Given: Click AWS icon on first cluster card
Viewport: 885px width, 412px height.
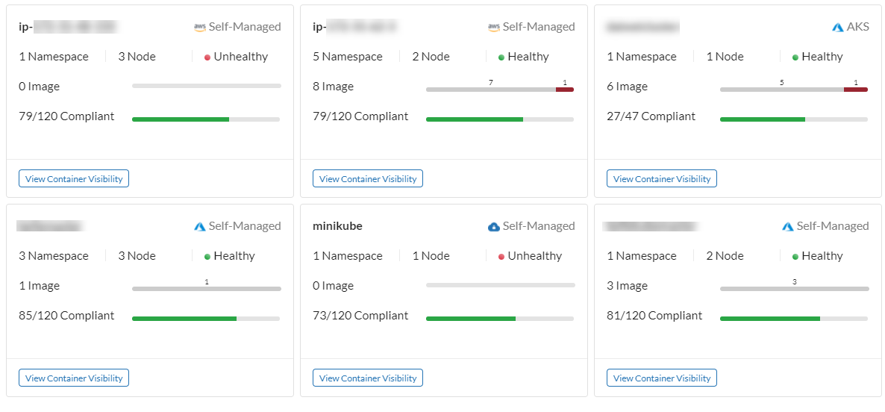Looking at the screenshot, I should (199, 27).
